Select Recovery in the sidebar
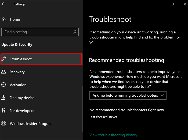 [17, 72]
